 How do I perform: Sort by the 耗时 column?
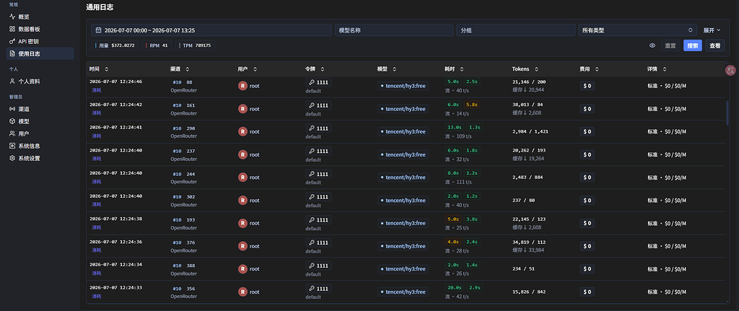tap(455, 69)
